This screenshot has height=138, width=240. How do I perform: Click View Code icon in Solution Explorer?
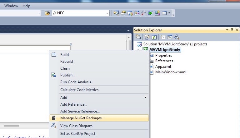(x=163, y=37)
